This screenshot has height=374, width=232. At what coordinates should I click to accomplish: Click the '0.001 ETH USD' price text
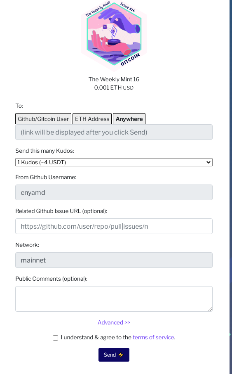pyautogui.click(x=114, y=88)
